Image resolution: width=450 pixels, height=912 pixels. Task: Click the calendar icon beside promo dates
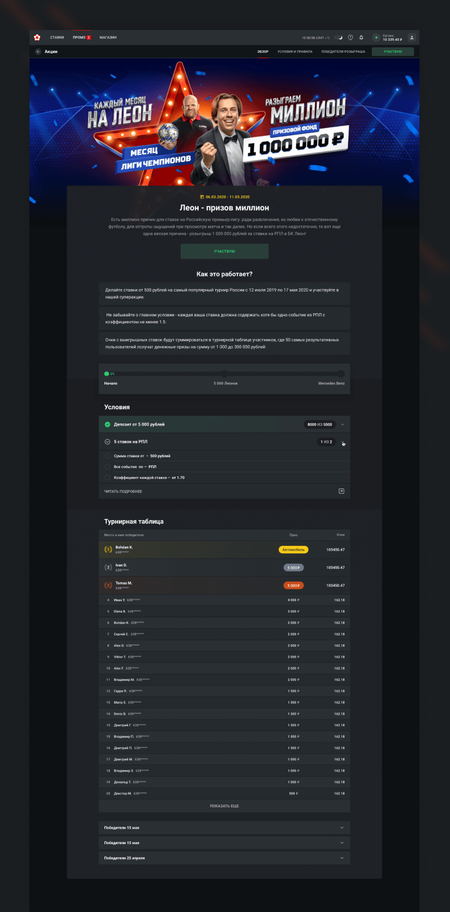pos(202,197)
